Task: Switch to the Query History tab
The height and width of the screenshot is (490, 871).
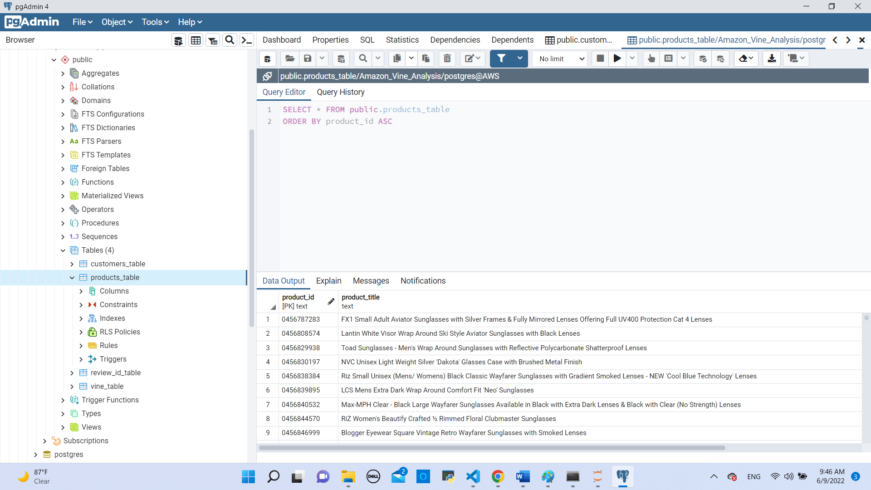Action: [x=341, y=92]
